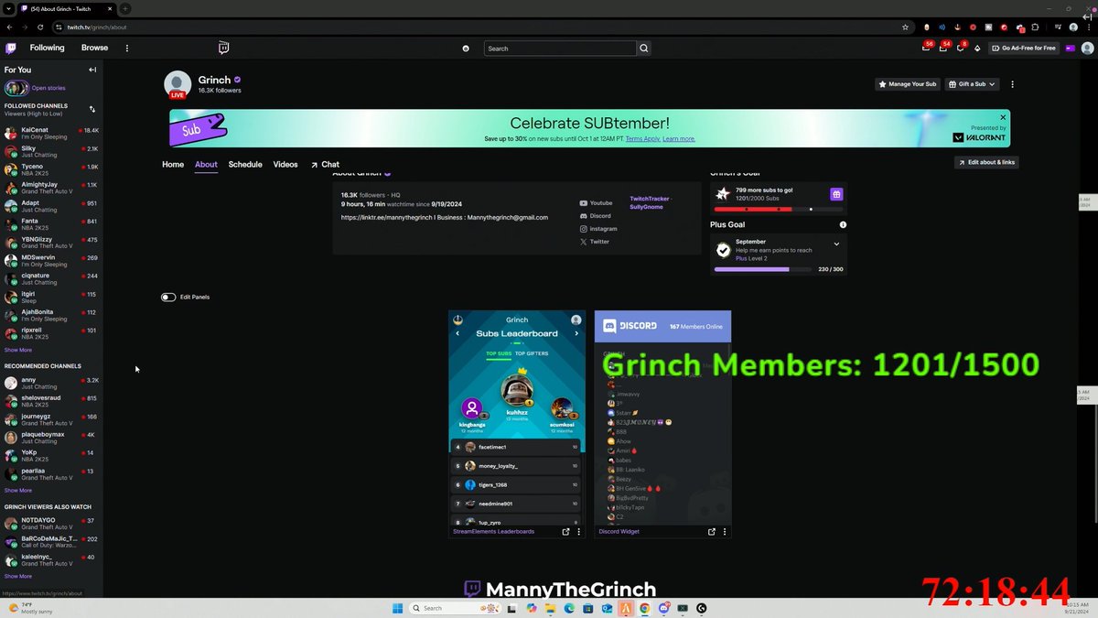Click the Plus Goal purple progress bar
1098x618 pixels.
(x=763, y=269)
